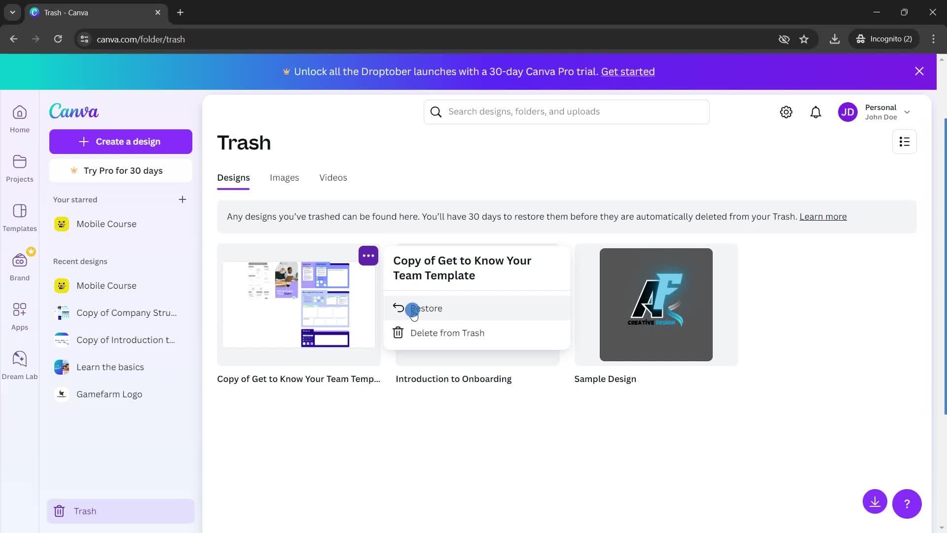The width and height of the screenshot is (947, 533).
Task: Add a starred item with plus icon
Action: coord(182,199)
